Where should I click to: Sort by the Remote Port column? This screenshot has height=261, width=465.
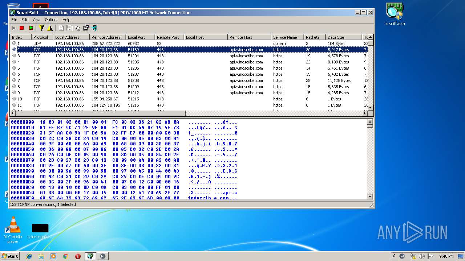click(169, 37)
